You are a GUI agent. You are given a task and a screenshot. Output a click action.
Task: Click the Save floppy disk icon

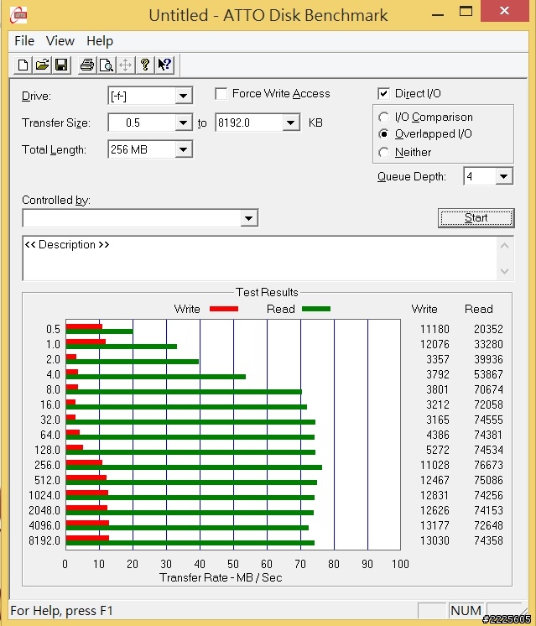click(61, 65)
